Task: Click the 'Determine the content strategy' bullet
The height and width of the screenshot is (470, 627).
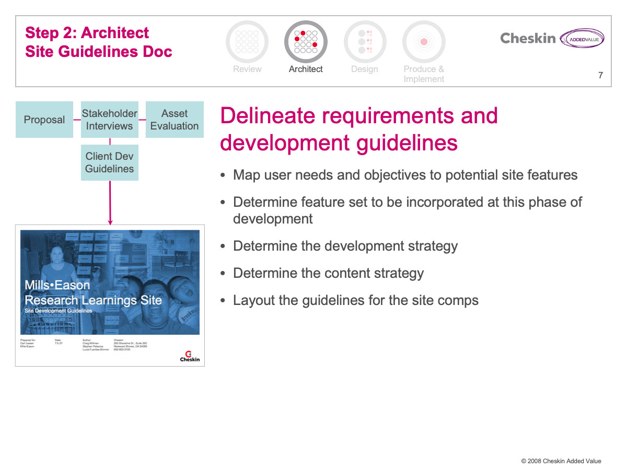Action: click(328, 273)
